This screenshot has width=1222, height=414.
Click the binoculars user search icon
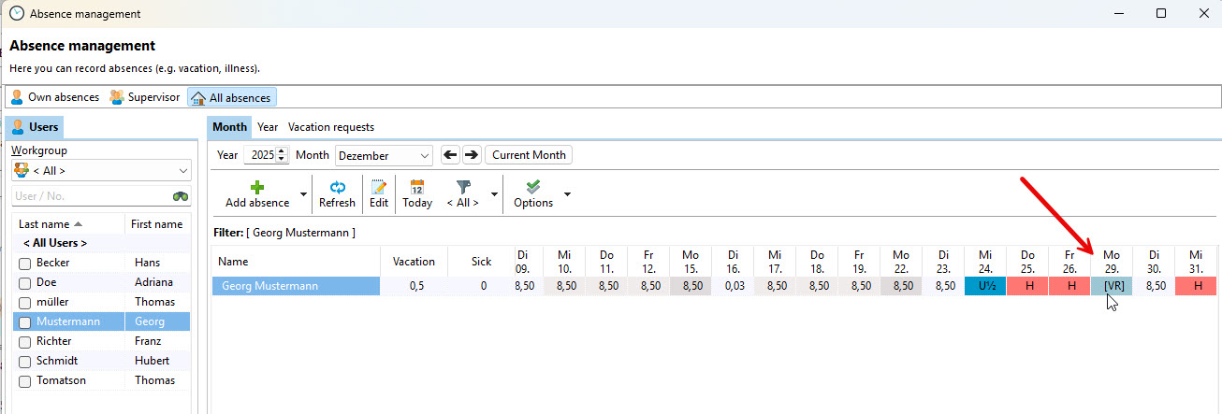click(x=181, y=196)
